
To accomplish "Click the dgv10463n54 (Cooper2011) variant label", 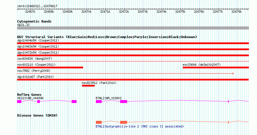I will point(38,46).
